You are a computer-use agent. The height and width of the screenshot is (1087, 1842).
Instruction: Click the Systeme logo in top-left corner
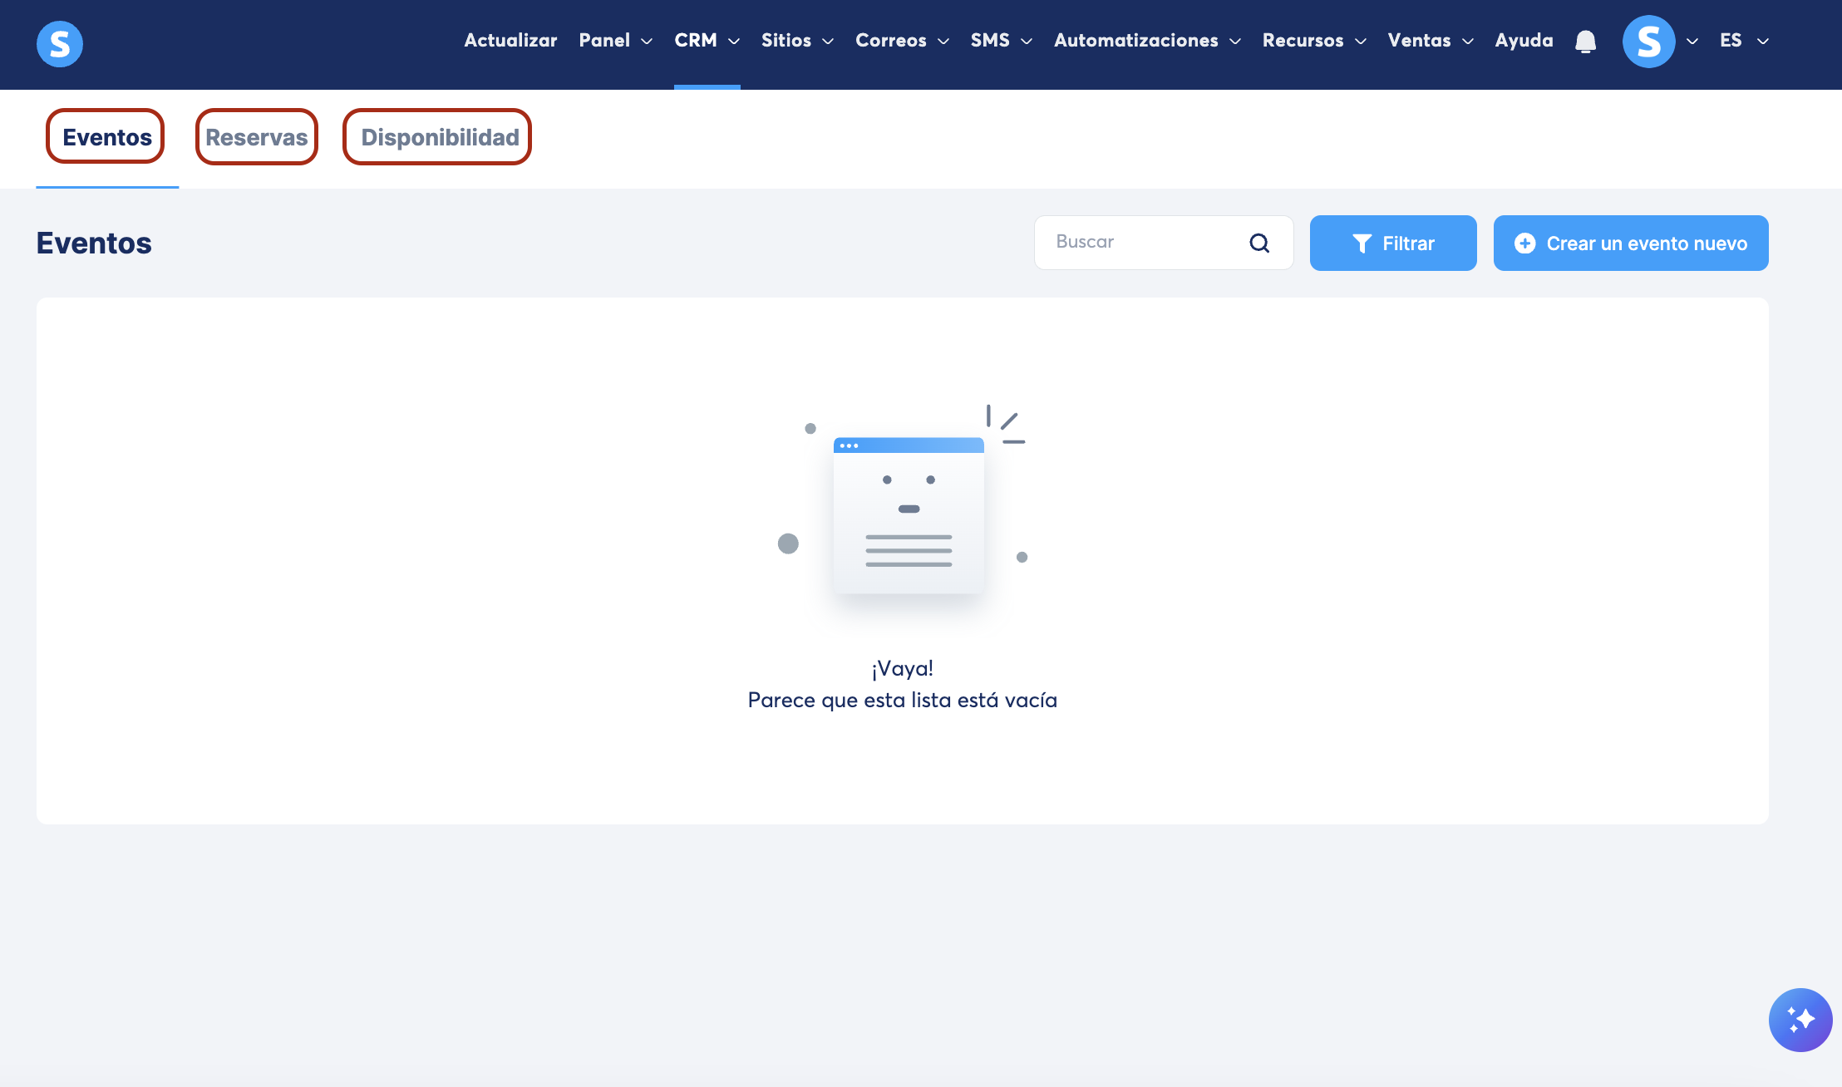[x=60, y=43]
